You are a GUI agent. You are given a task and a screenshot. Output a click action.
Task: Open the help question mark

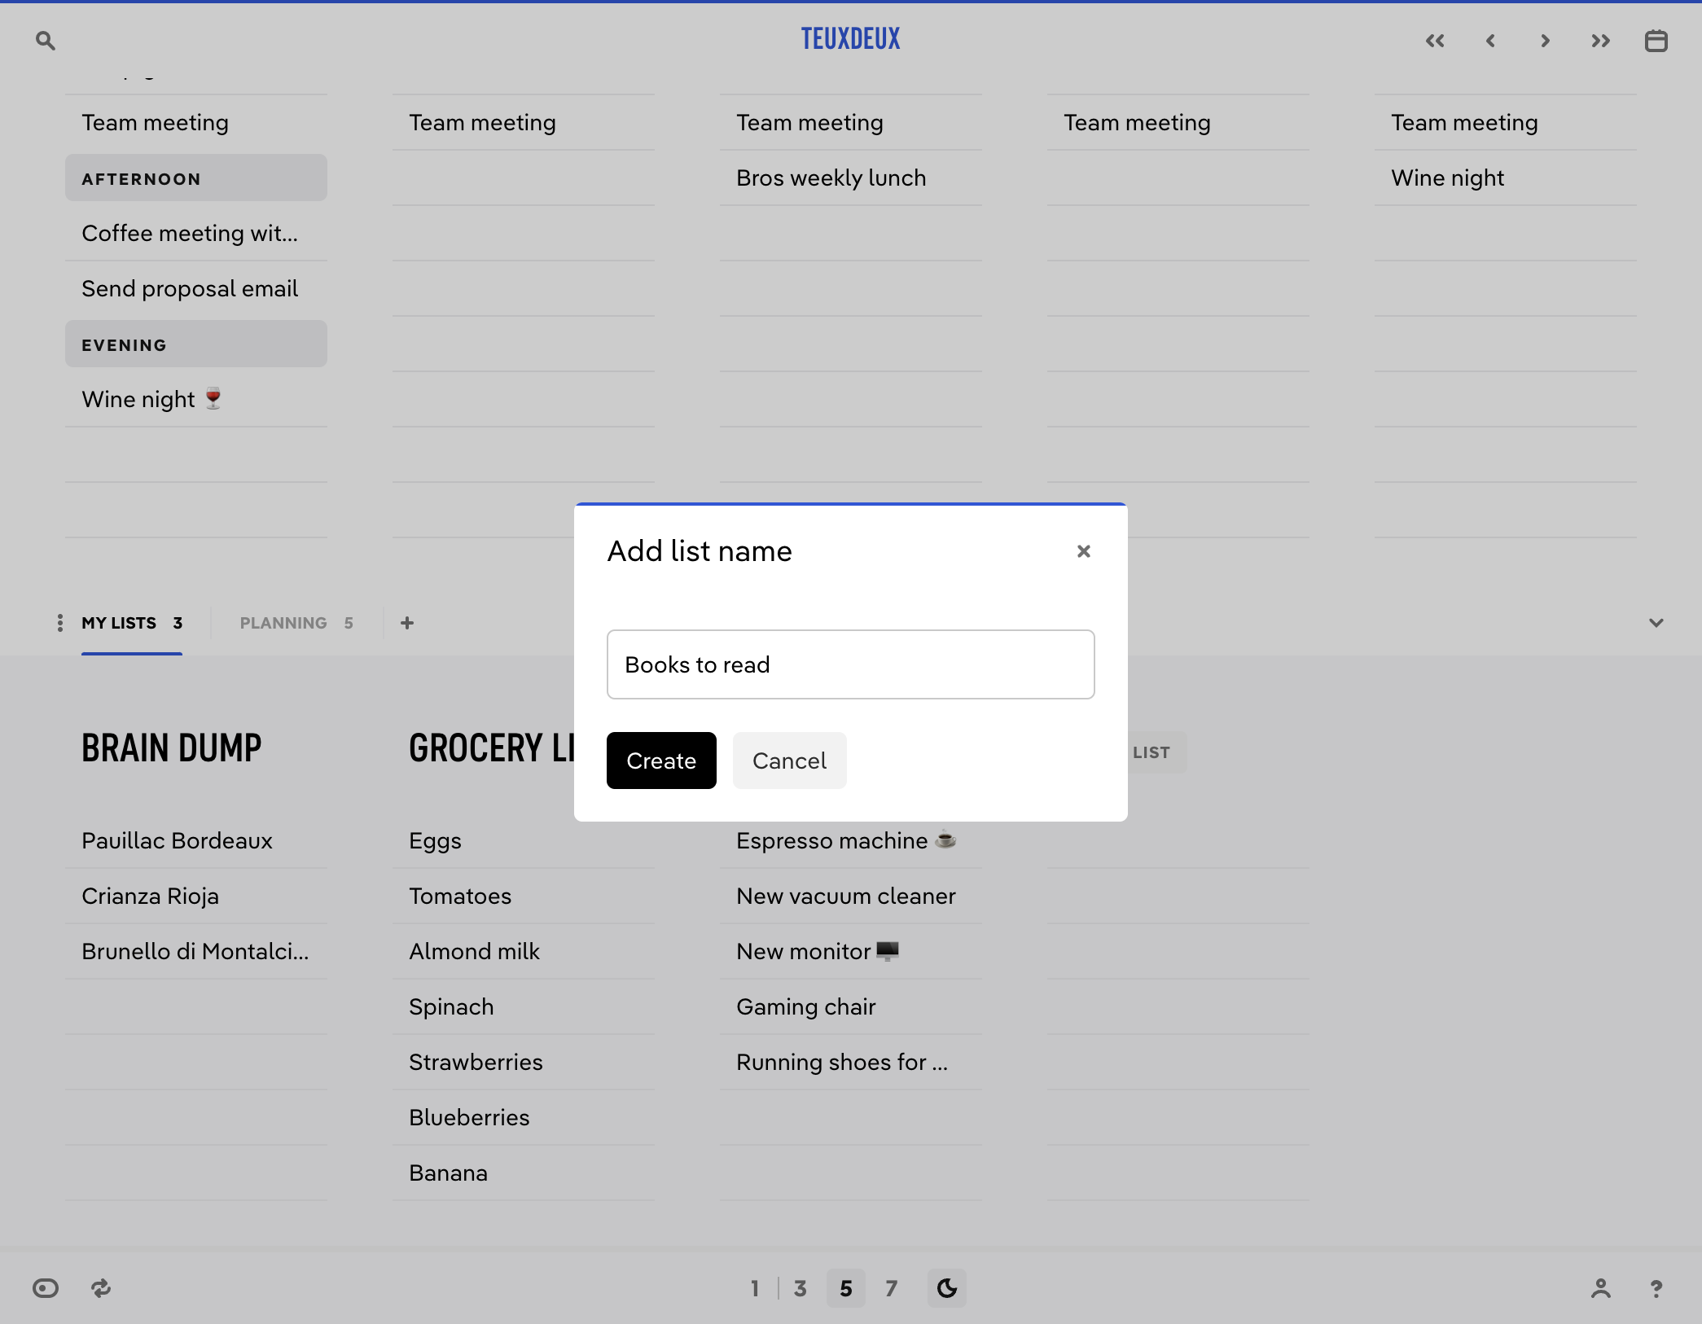click(1656, 1288)
